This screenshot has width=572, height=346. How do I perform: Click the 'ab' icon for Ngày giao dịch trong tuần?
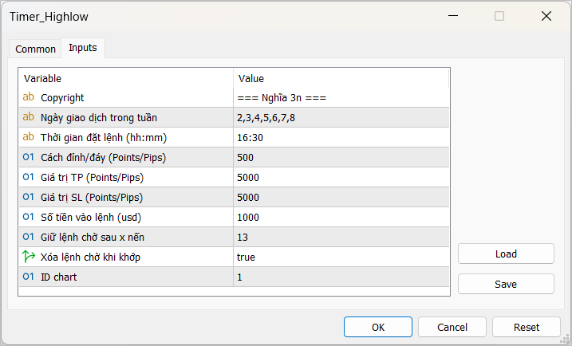tap(29, 117)
